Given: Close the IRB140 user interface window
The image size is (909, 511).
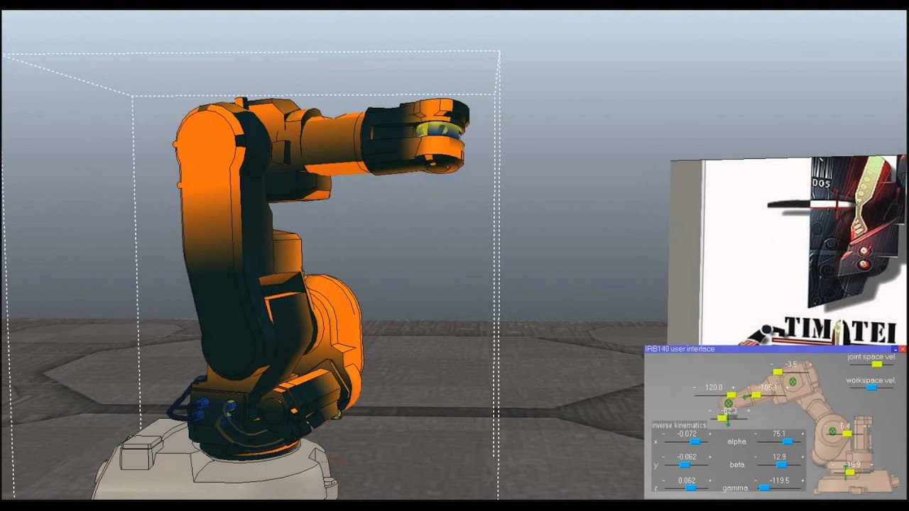Looking at the screenshot, I should tap(903, 349).
